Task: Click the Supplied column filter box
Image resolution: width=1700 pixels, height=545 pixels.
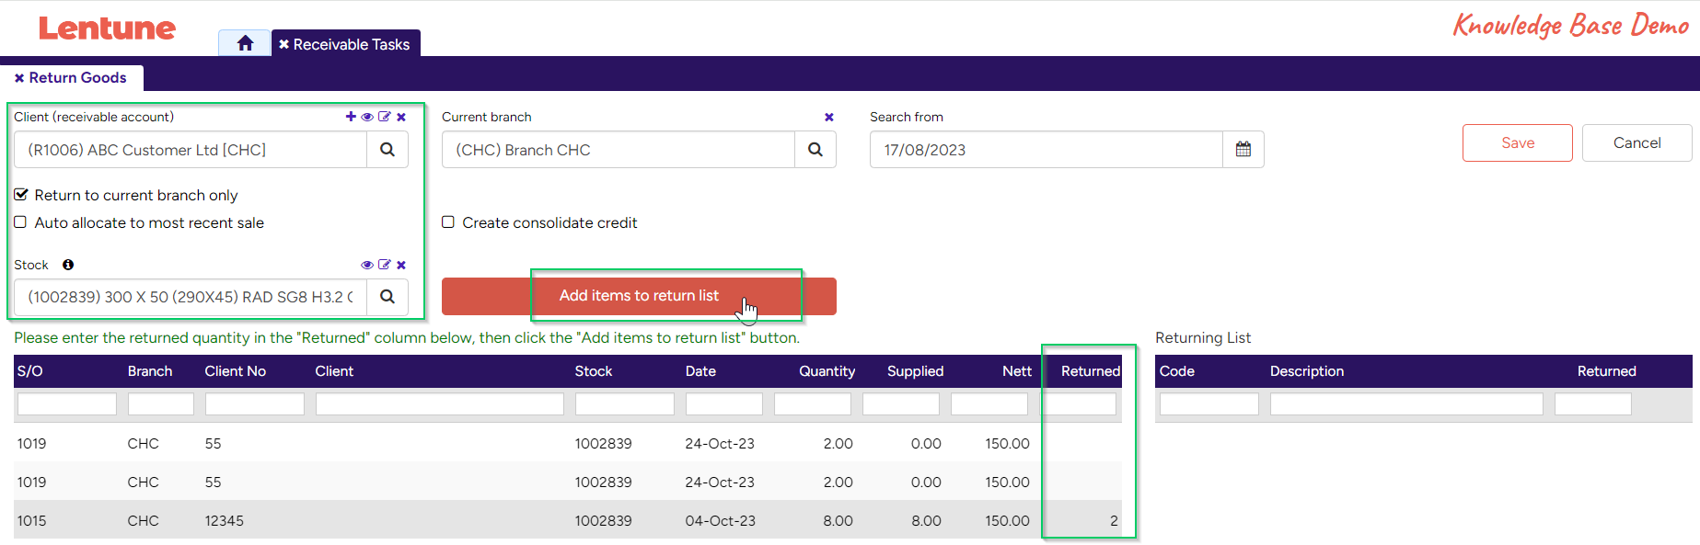Action: (901, 404)
